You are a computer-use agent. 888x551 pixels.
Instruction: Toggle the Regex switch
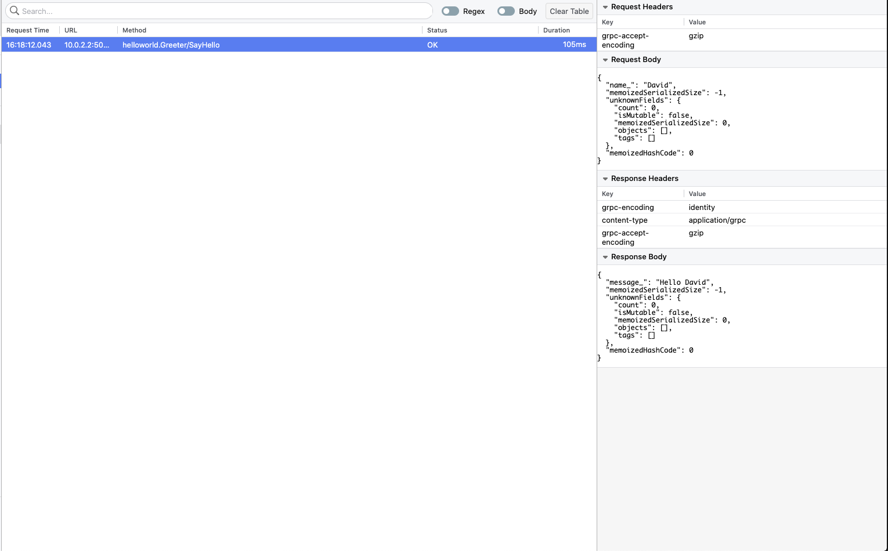click(450, 11)
